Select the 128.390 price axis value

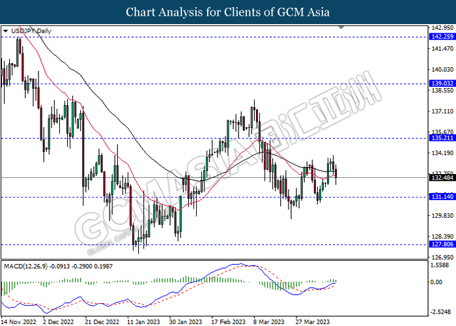[442, 237]
